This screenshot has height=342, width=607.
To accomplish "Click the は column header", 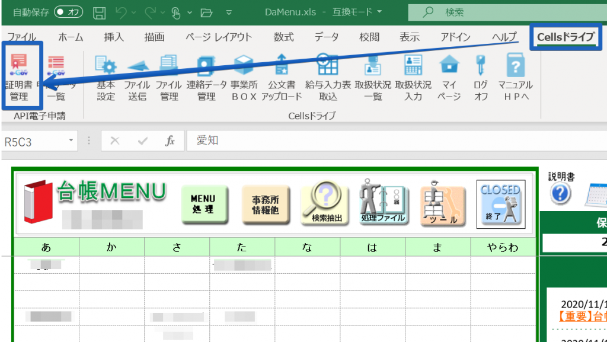I will click(372, 247).
